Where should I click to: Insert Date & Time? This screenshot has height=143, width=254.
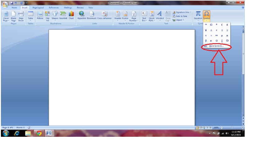coord(180,16)
